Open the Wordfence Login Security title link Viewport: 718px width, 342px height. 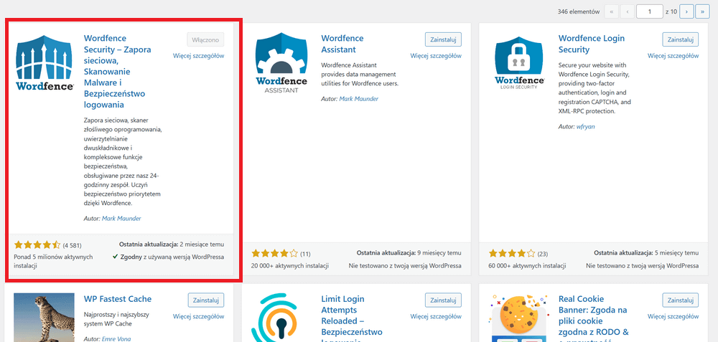pos(592,44)
